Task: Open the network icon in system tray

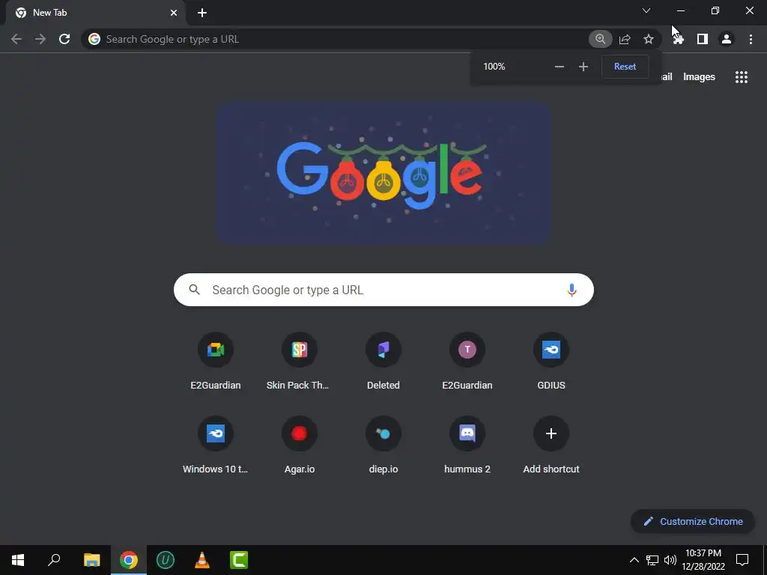Action: [652, 560]
